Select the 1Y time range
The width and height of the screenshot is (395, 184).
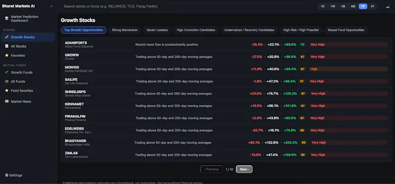click(363, 6)
